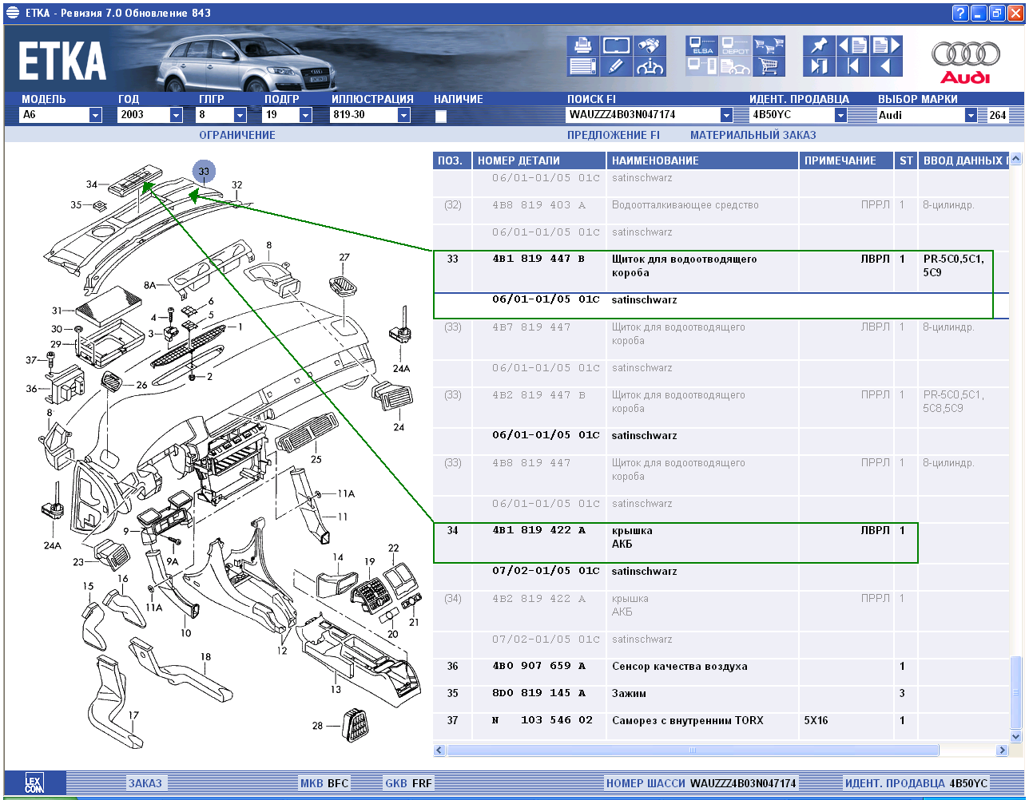Image resolution: width=1029 pixels, height=800 pixels.
Task: Select part number 4B0 907 659 A
Action: pyautogui.click(x=538, y=666)
